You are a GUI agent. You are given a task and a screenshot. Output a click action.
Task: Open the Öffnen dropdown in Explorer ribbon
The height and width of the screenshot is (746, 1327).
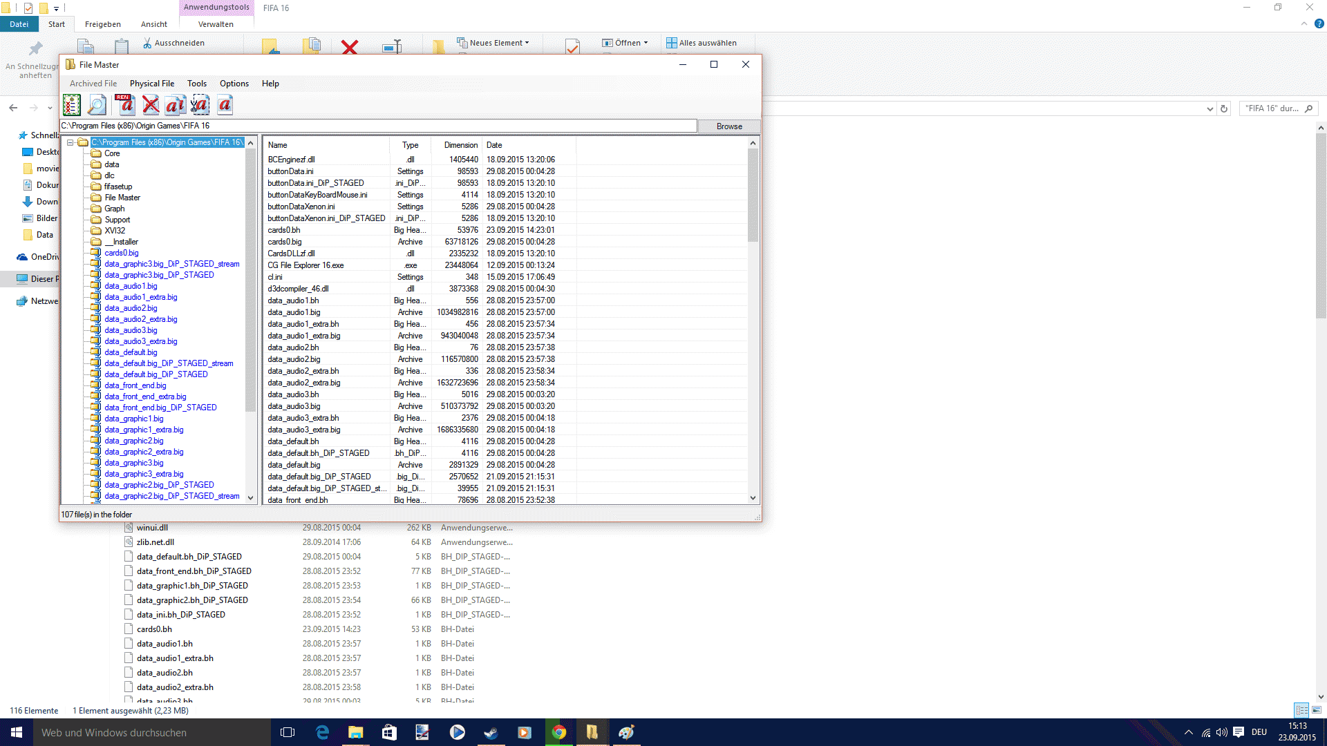point(625,43)
